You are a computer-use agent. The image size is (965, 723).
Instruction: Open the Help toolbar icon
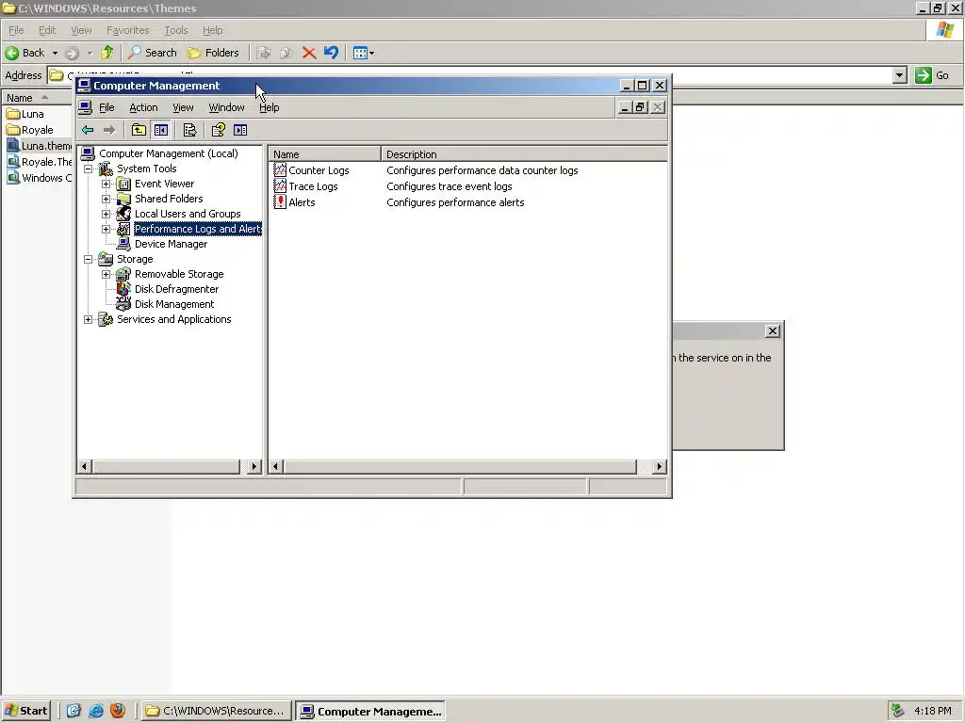(x=219, y=130)
